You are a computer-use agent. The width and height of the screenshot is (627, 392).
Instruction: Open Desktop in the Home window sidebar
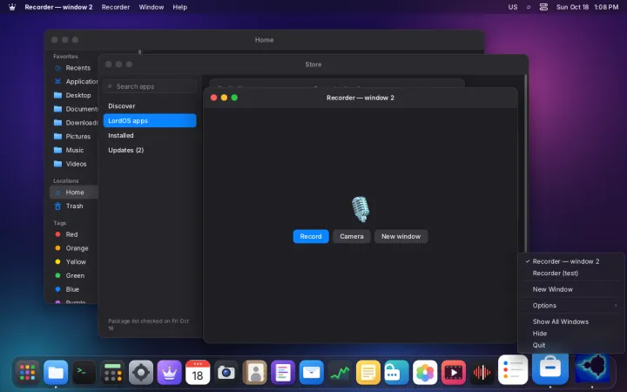[74, 95]
